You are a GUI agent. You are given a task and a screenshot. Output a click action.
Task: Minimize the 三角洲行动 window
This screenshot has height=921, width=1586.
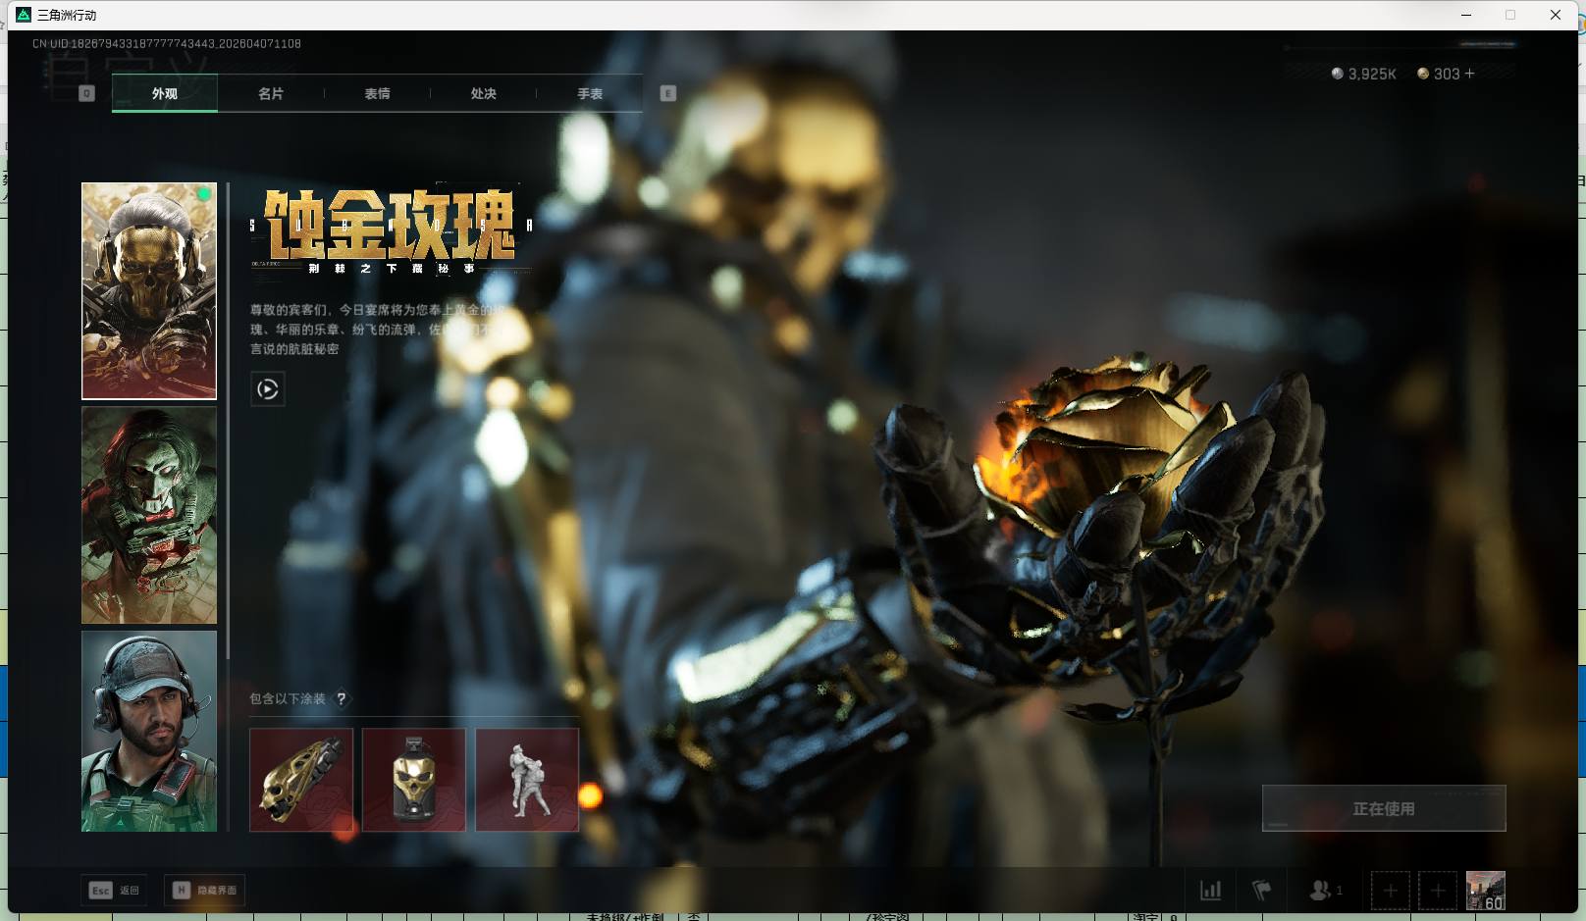pos(1466,15)
